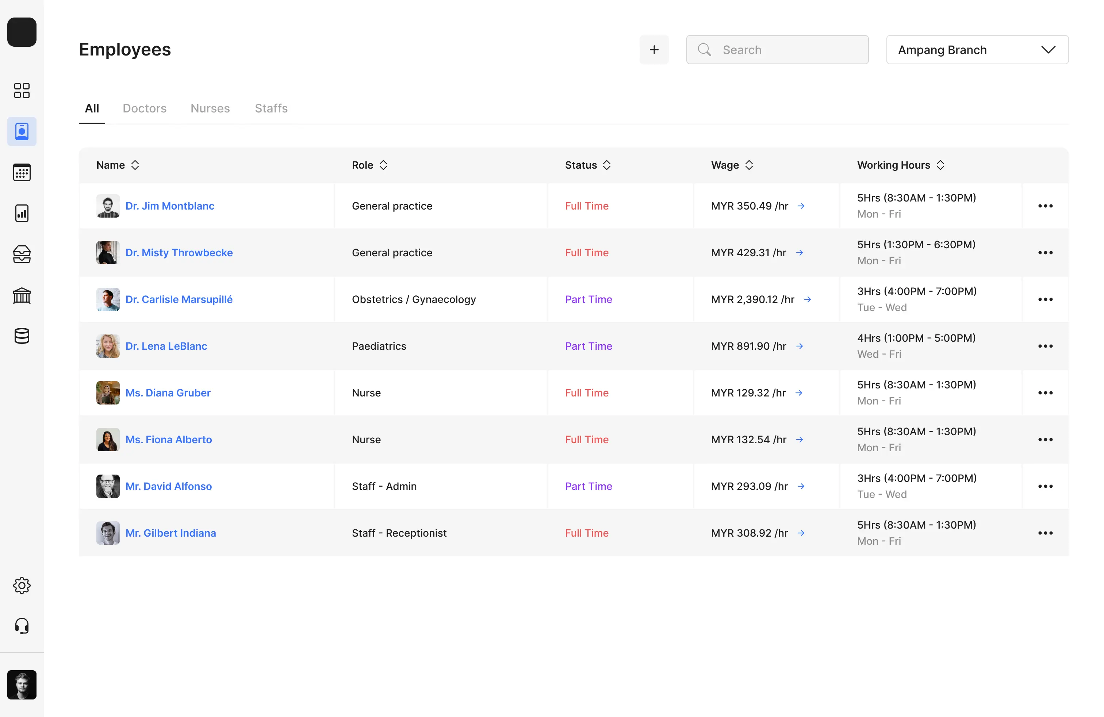Open the dashboard grid icon in sidebar
The image size is (1104, 717).
pos(22,91)
